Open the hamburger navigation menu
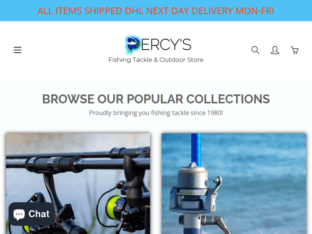The width and height of the screenshot is (312, 234). coord(17,50)
